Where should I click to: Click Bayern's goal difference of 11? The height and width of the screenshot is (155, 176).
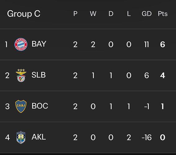[x=147, y=44]
